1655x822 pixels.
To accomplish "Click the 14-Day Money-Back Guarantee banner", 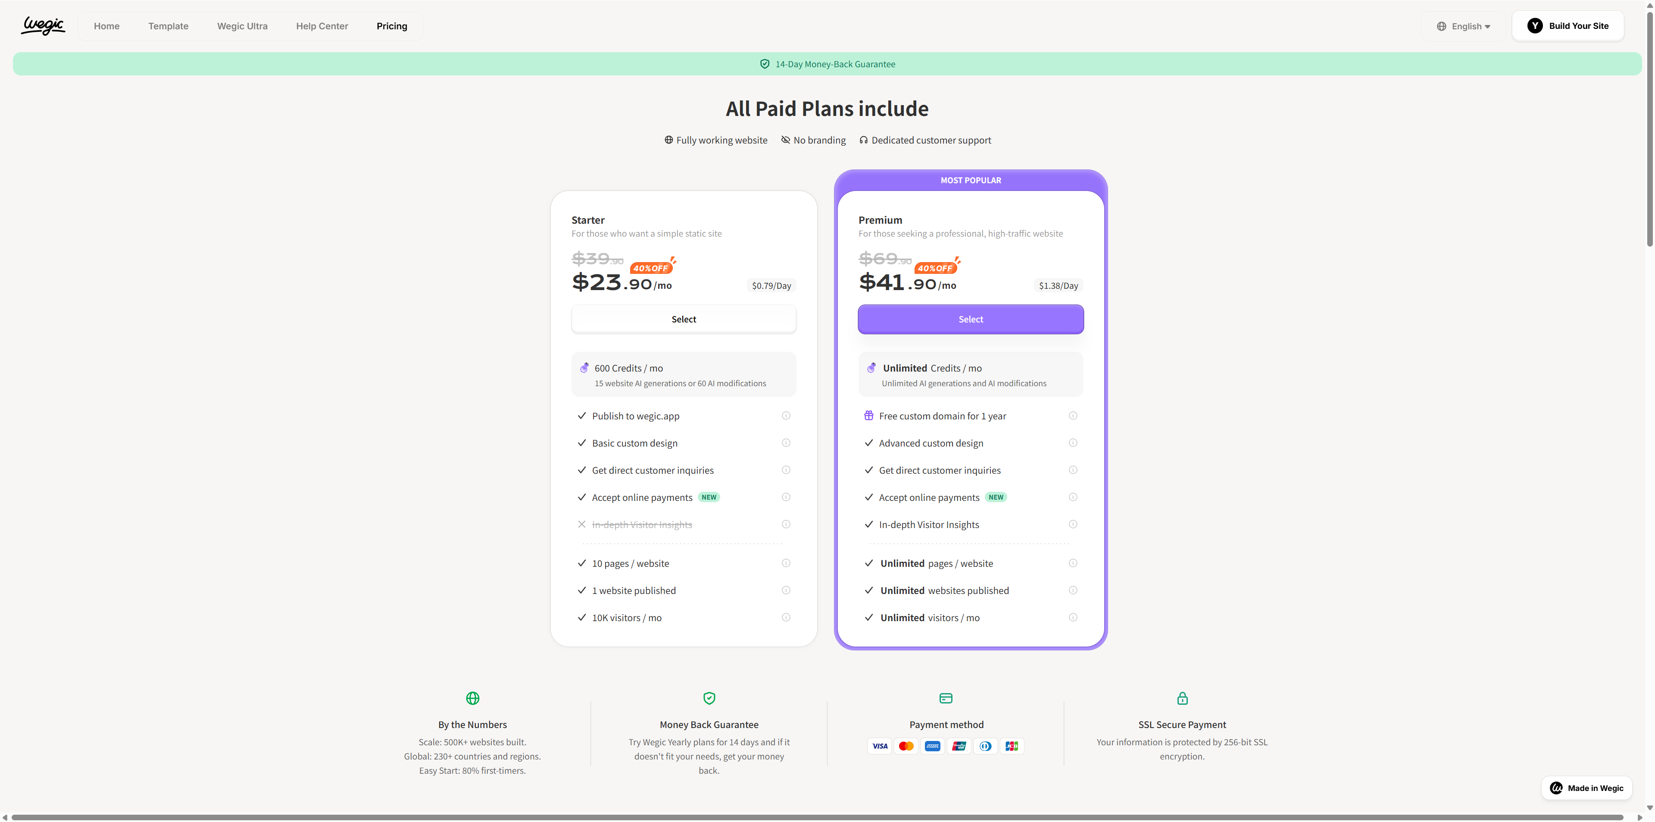I will (x=827, y=64).
